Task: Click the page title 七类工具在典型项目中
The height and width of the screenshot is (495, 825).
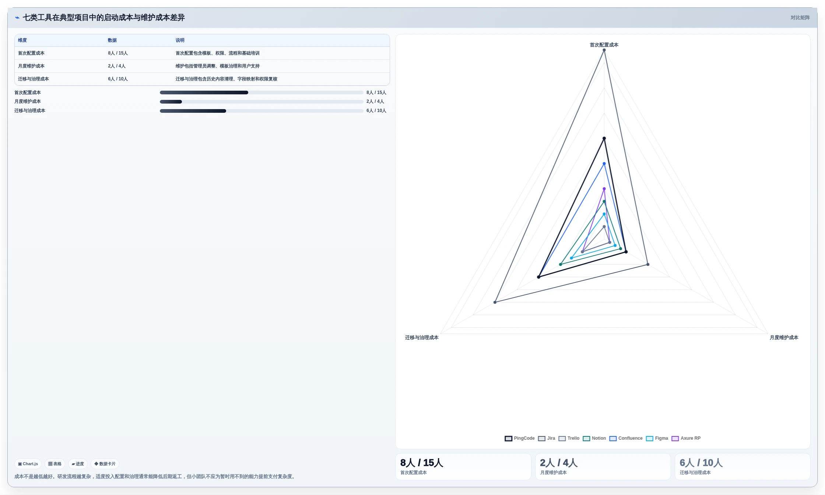Action: (x=104, y=18)
